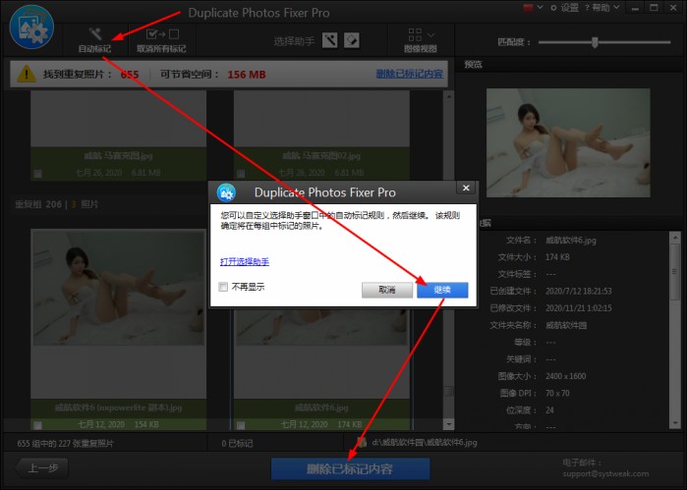Click the warning triangle icon
This screenshot has width=687, height=490.
point(27,74)
